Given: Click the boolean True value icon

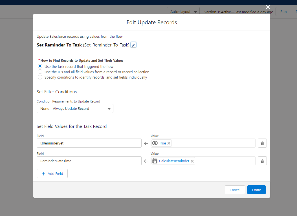Looking at the screenshot, I should [155, 143].
